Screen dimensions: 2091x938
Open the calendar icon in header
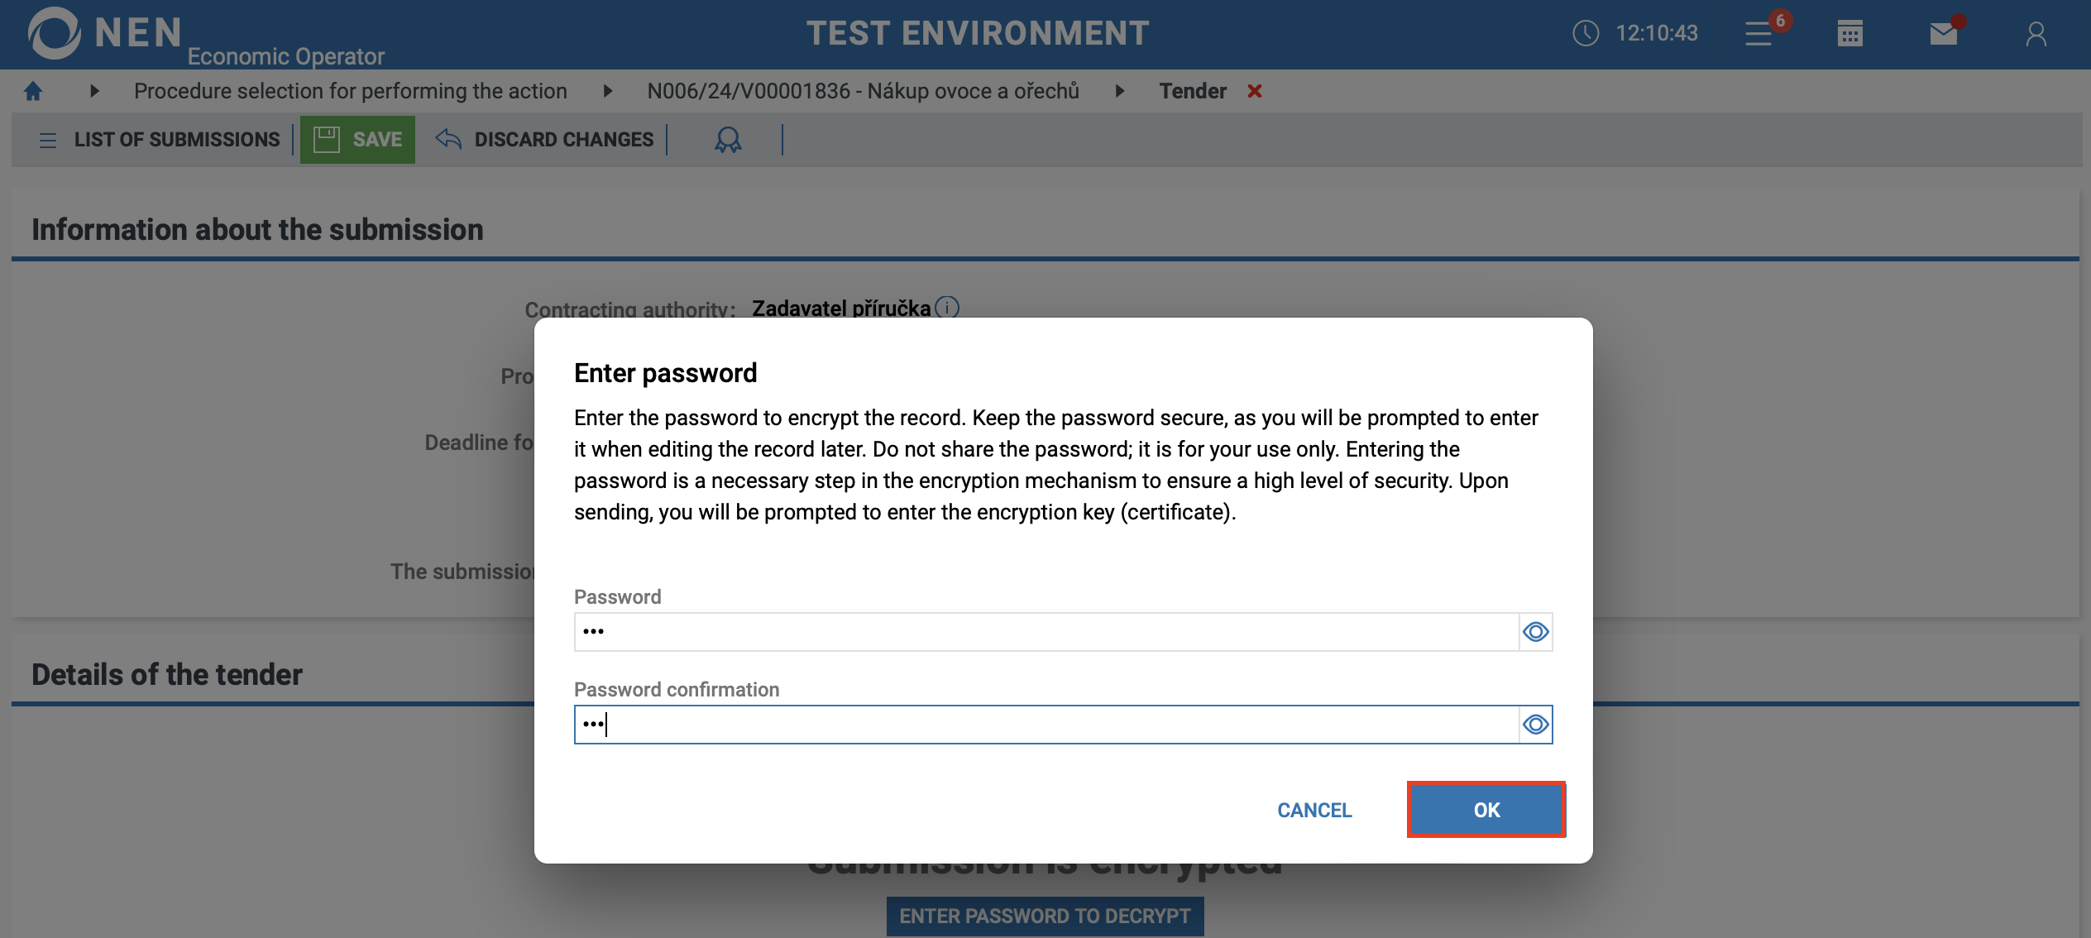point(1849,34)
